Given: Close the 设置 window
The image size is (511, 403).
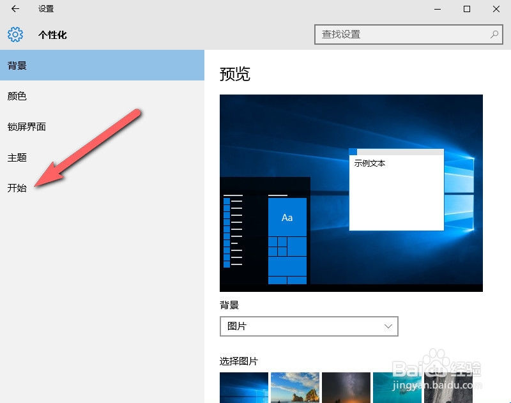Looking at the screenshot, I should 496,9.
